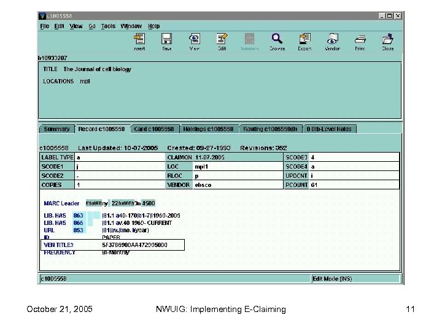Screen dimensions: 442x331
Task: Open the Go menu
Action: coord(92,26)
